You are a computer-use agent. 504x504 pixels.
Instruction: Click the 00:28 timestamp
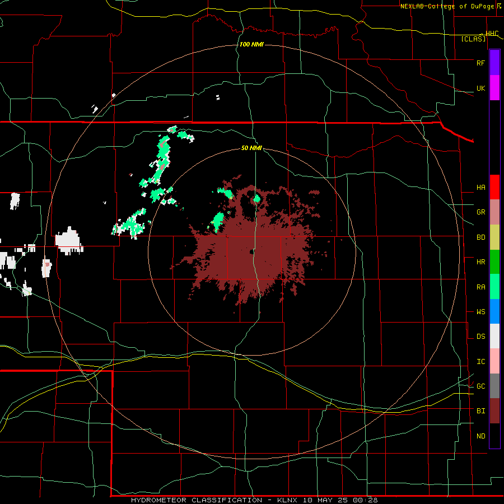coord(365,500)
